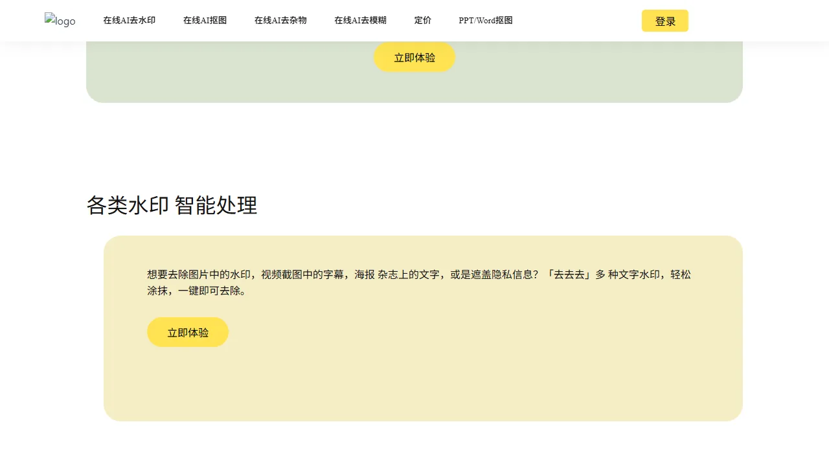Viewport: 829px width, 466px height.
Task: Select 在线AI去杂物 in the navigation bar
Action: (280, 21)
